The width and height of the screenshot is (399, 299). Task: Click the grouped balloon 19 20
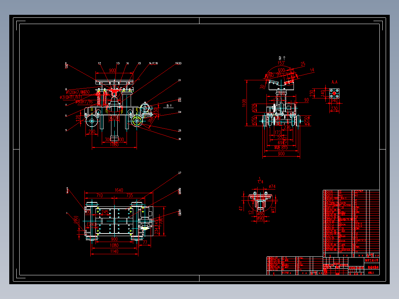click(178, 63)
